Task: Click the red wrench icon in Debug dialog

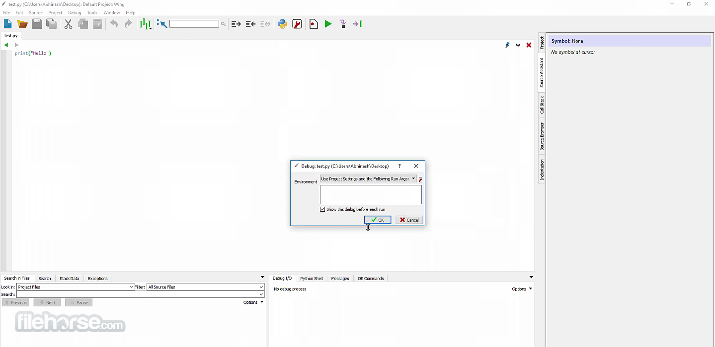Action: (x=420, y=179)
